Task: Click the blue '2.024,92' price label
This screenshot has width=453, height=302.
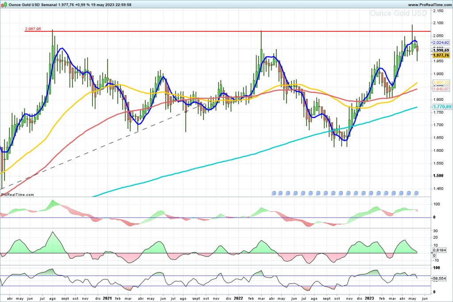Action: 441,42
